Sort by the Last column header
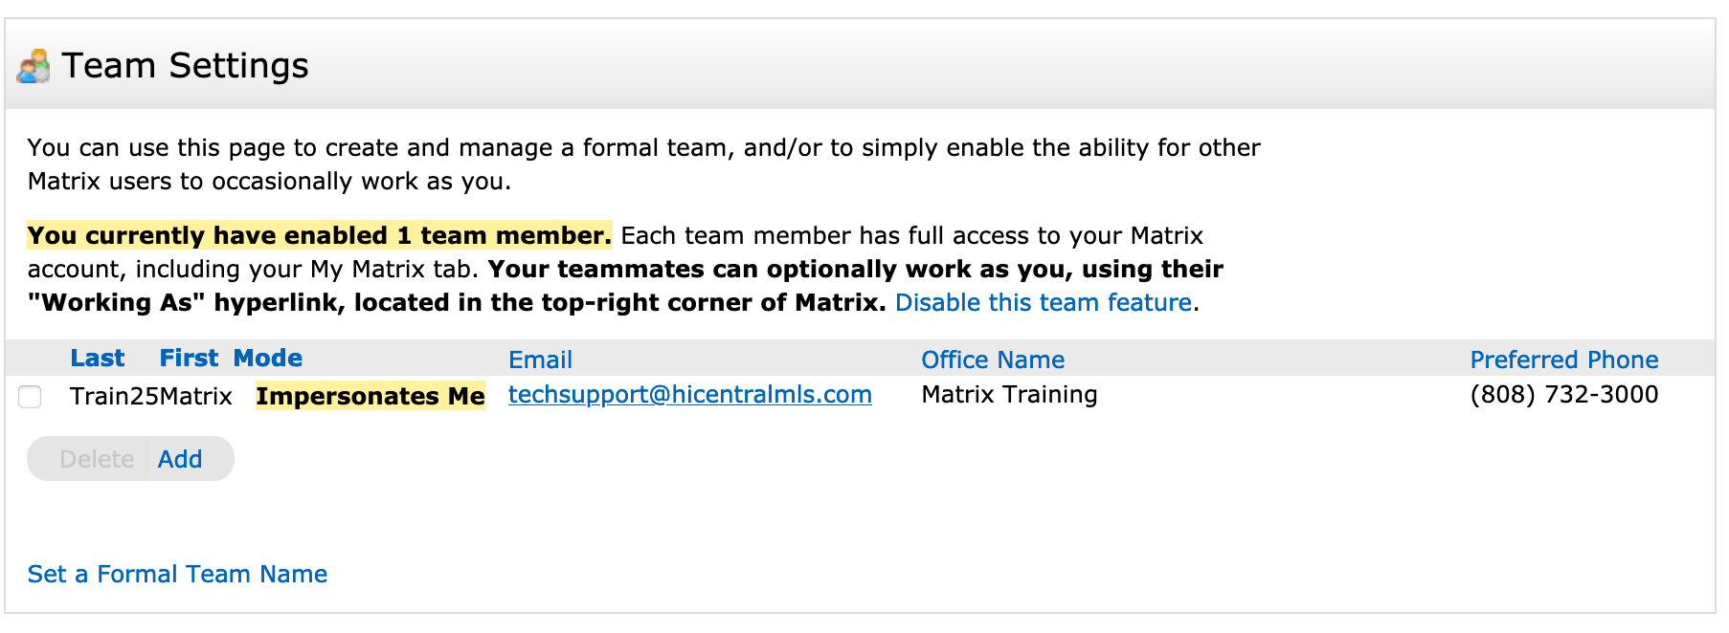The width and height of the screenshot is (1729, 633). 97,359
